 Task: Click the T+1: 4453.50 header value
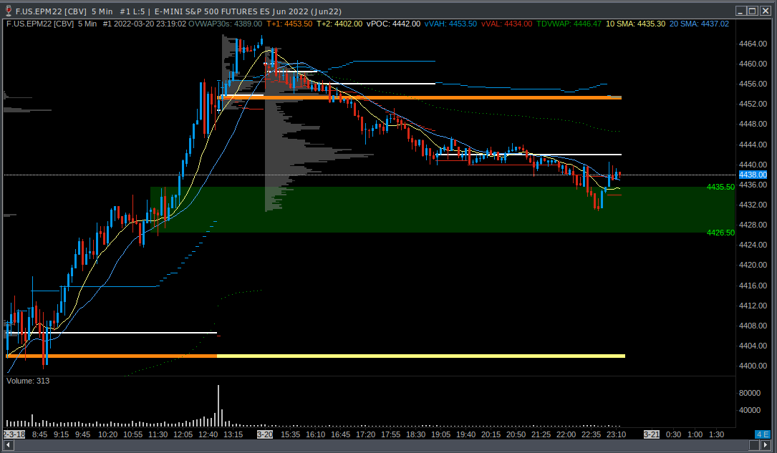click(289, 24)
